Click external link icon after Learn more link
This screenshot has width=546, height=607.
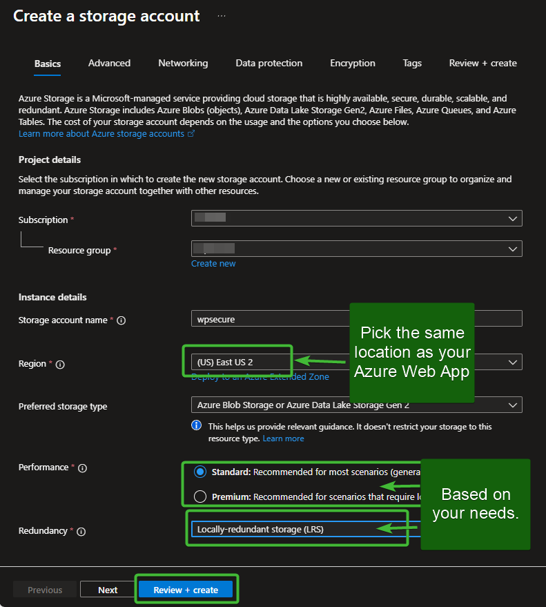[x=191, y=134]
